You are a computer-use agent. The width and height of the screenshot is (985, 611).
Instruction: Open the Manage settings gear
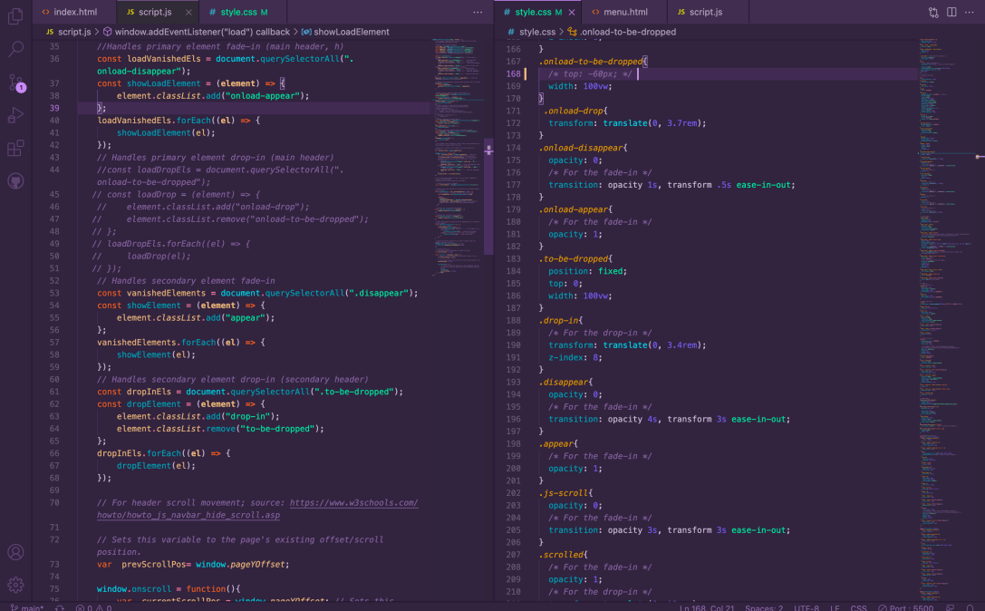click(x=15, y=585)
